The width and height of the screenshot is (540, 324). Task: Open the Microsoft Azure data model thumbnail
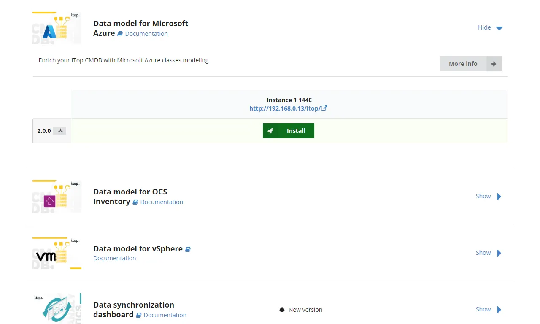pyautogui.click(x=57, y=28)
